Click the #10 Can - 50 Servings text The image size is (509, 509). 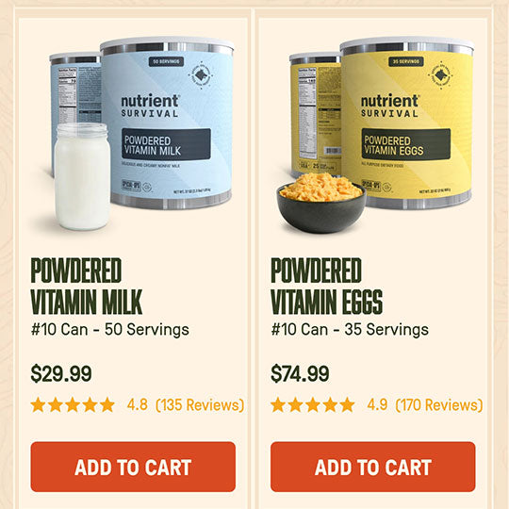pyautogui.click(x=109, y=330)
